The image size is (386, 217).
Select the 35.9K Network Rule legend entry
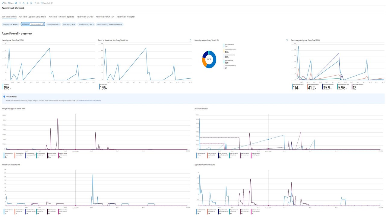(230, 56)
